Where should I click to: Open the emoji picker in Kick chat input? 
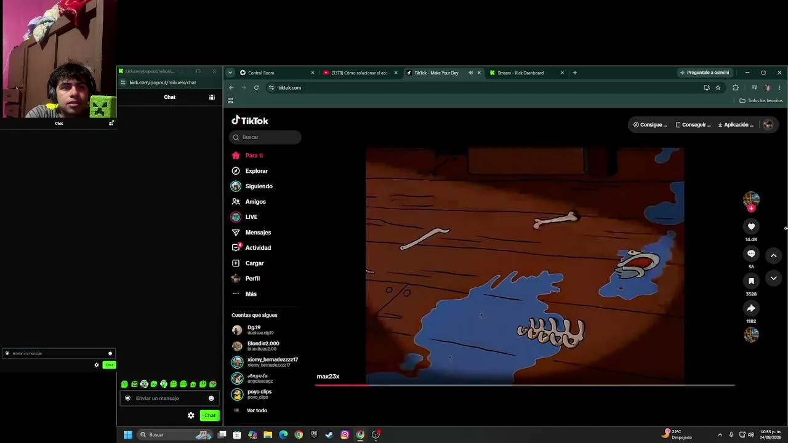pos(211,398)
